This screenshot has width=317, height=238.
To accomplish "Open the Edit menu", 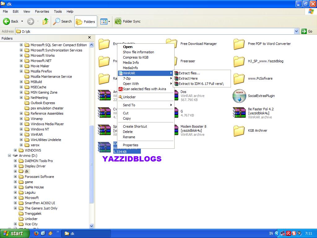I will coord(15,11).
